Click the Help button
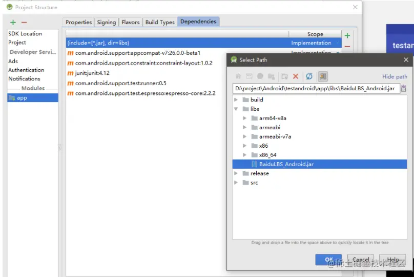This screenshot has height=277, width=414. coord(392,260)
